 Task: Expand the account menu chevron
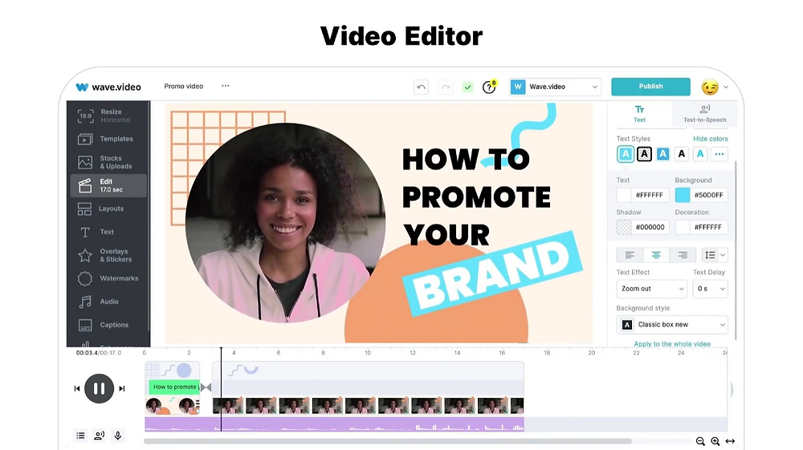pos(726,87)
